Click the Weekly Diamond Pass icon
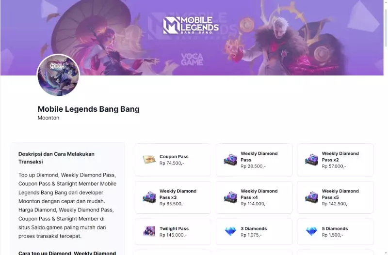This screenshot has height=255, width=388. [x=230, y=160]
